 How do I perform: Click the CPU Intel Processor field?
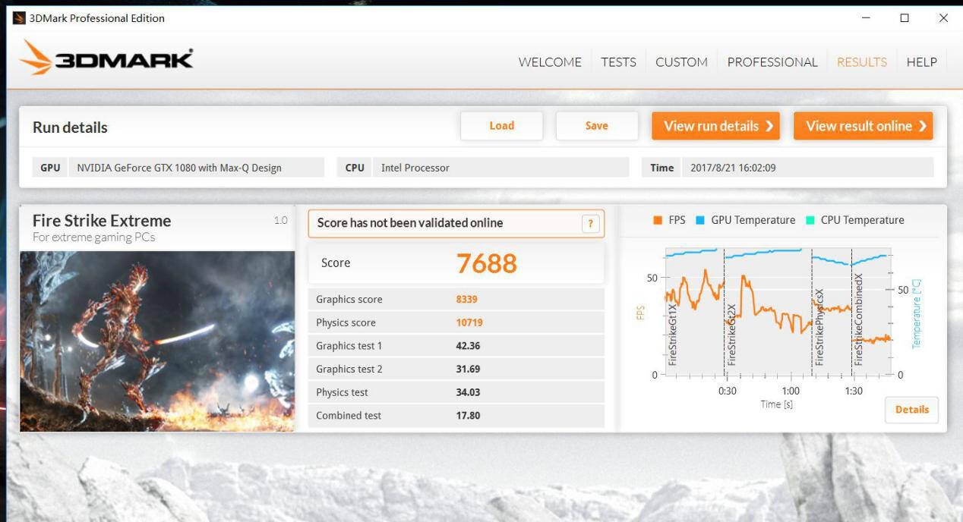click(x=500, y=168)
